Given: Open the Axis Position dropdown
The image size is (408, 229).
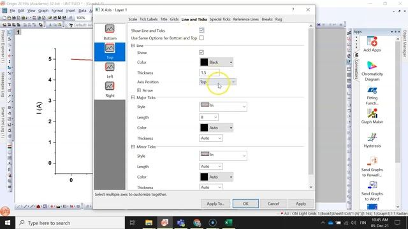Looking at the screenshot, I should point(217,82).
